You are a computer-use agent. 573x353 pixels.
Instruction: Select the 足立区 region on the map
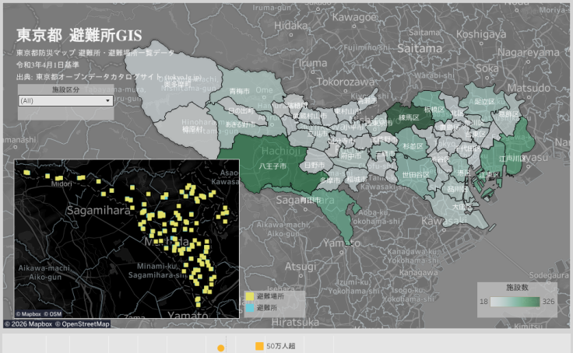(484, 102)
